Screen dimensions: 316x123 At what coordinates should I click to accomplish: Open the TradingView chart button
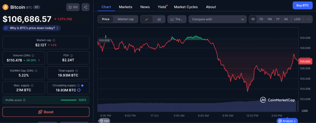[177, 19]
